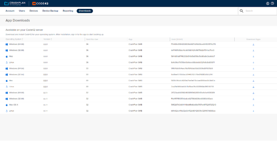Open the Devices tab

pos(34,11)
